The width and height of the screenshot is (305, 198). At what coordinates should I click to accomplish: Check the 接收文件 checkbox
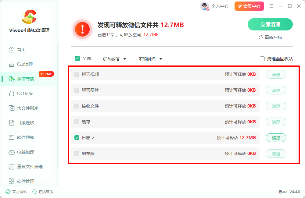77,106
